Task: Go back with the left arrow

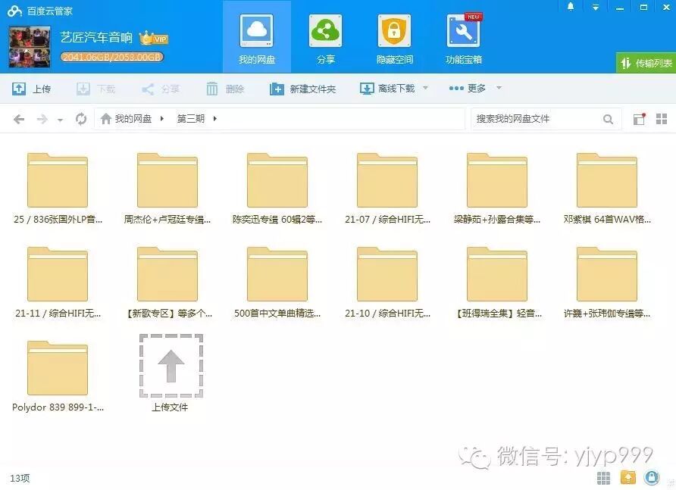Action: coord(19,119)
